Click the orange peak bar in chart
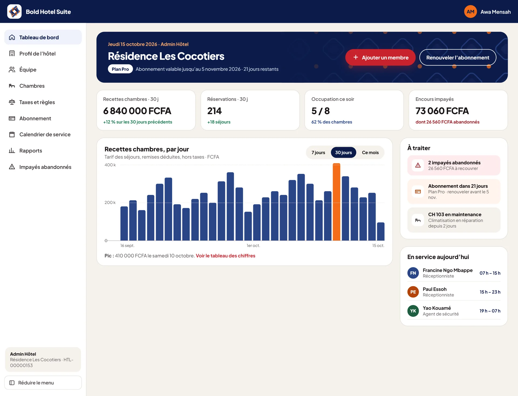Viewport: 518px width, 396px height. pos(336,202)
